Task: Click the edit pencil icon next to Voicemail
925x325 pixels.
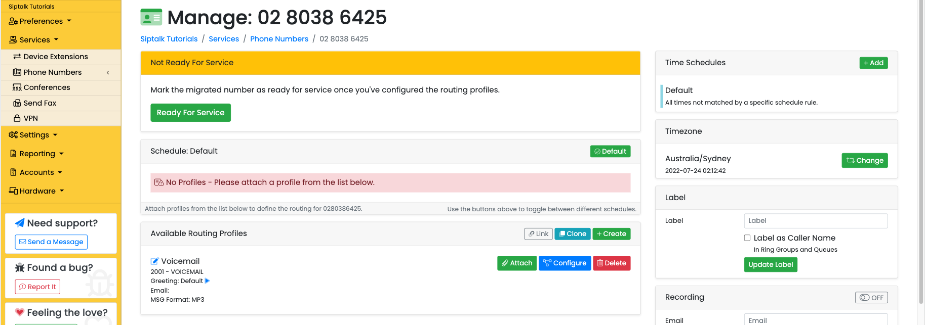Action: (x=154, y=261)
